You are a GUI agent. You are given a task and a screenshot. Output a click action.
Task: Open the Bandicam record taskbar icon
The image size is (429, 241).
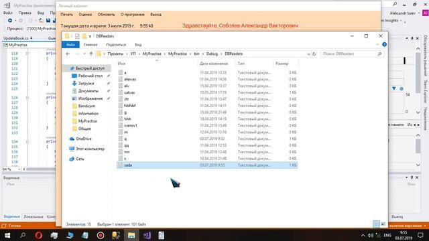coord(101,235)
